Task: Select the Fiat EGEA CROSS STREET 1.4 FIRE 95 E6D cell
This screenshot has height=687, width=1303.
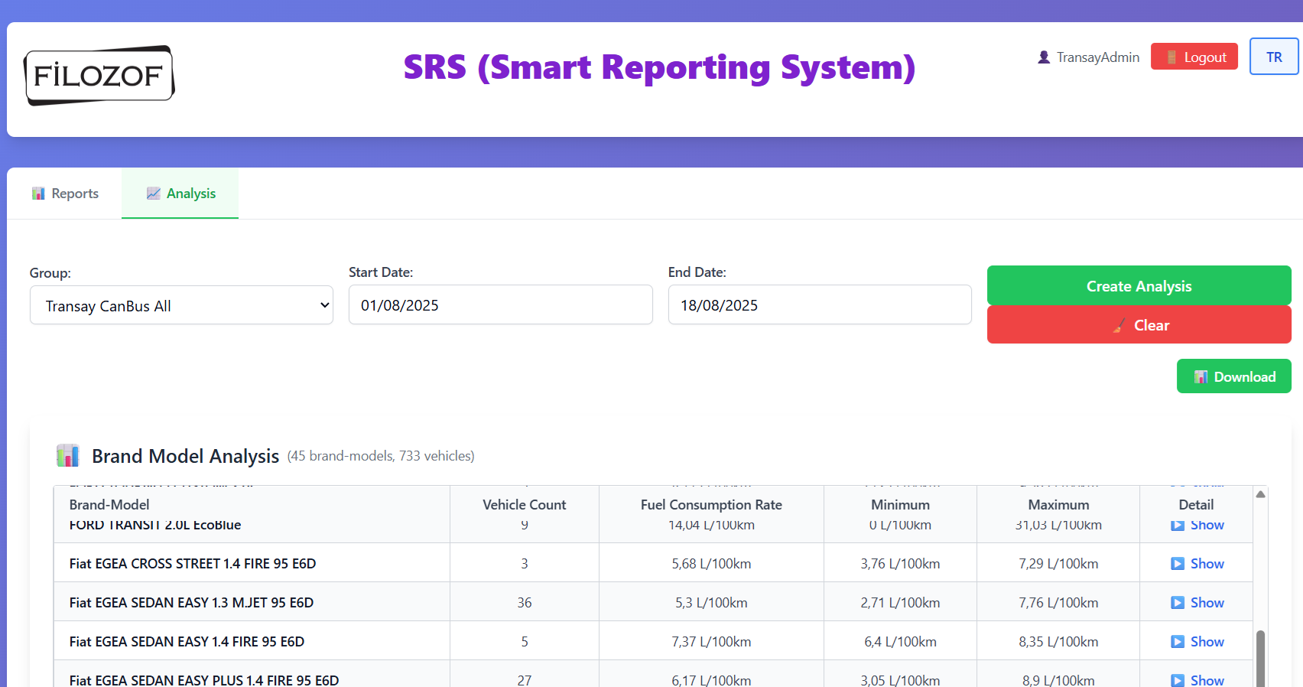Action: (252, 563)
